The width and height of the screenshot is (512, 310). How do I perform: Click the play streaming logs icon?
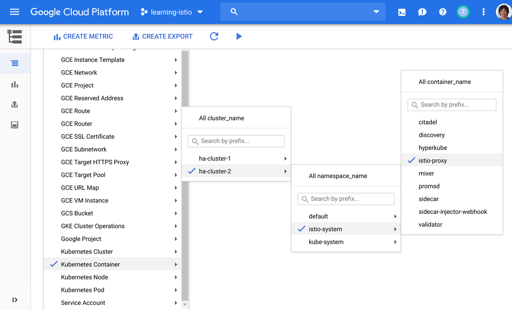point(239,36)
